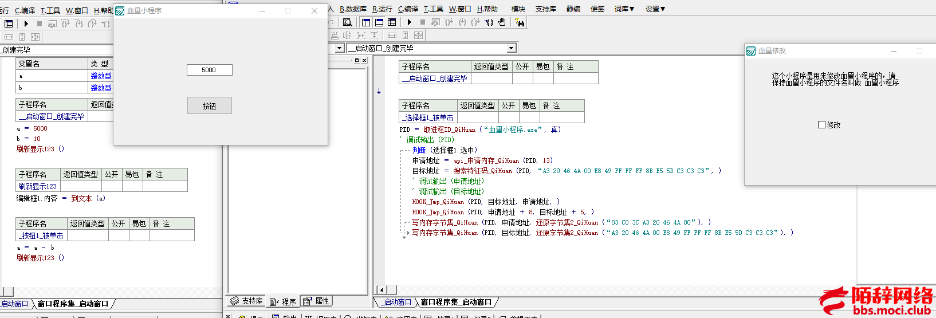Switch to 程序 tab in bottom panel
Screen dimensions: 936x318
[283, 301]
